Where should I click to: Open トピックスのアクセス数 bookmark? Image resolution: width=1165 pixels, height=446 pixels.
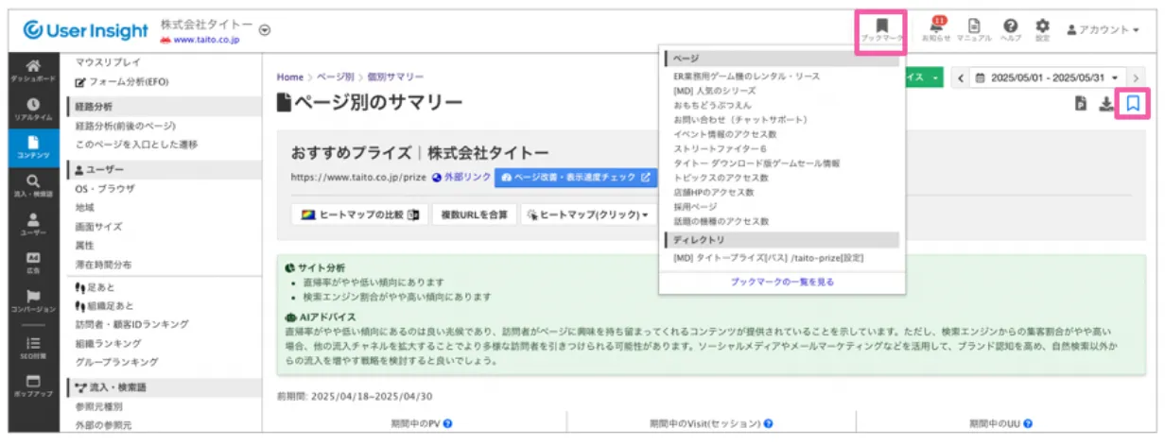721,177
